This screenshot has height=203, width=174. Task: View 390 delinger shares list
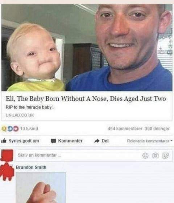(157, 129)
